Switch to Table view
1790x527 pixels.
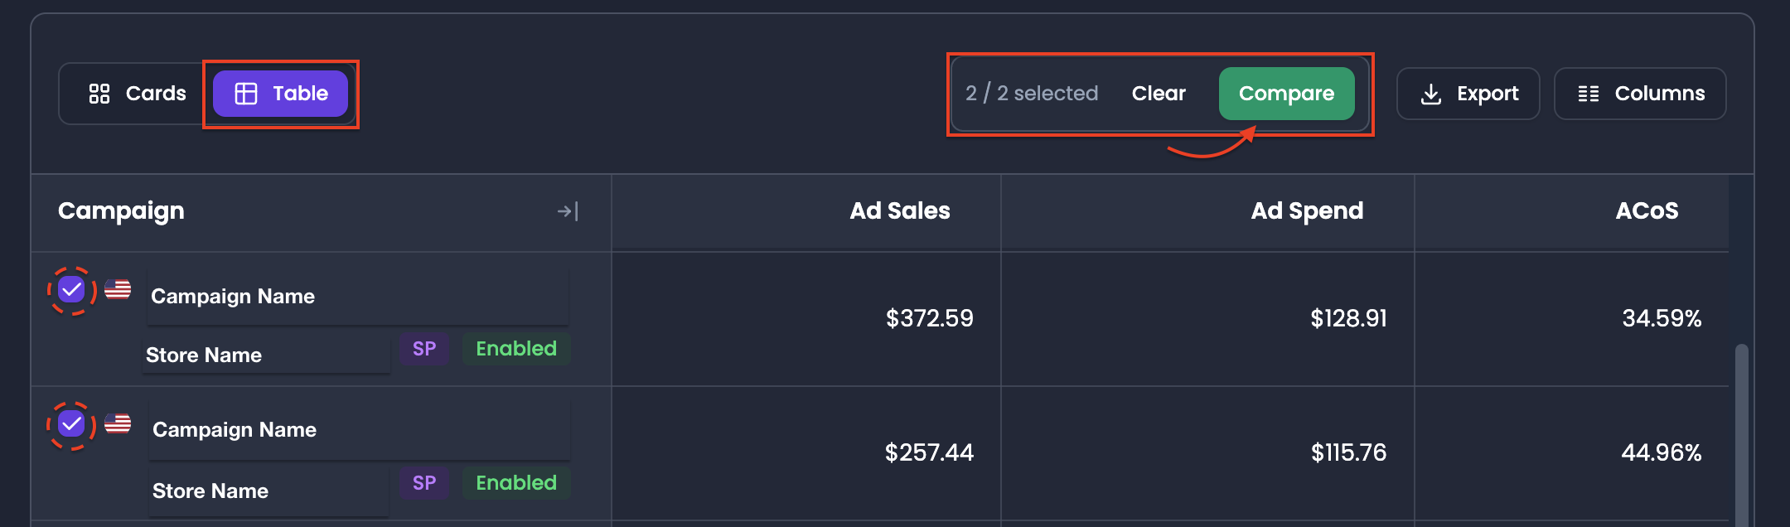click(x=280, y=94)
